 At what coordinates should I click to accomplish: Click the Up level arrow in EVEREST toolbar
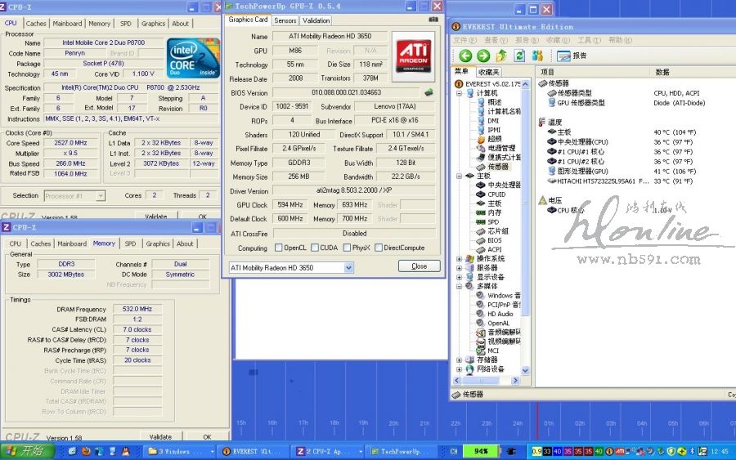click(501, 56)
